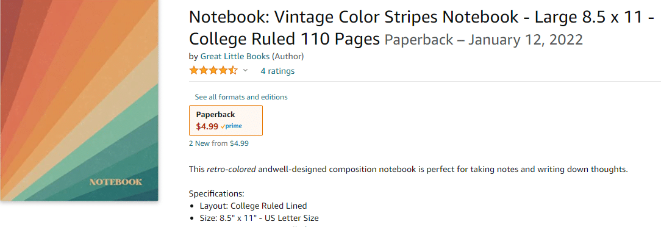The width and height of the screenshot is (661, 227).
Task: Click the first gold star
Action: click(194, 70)
